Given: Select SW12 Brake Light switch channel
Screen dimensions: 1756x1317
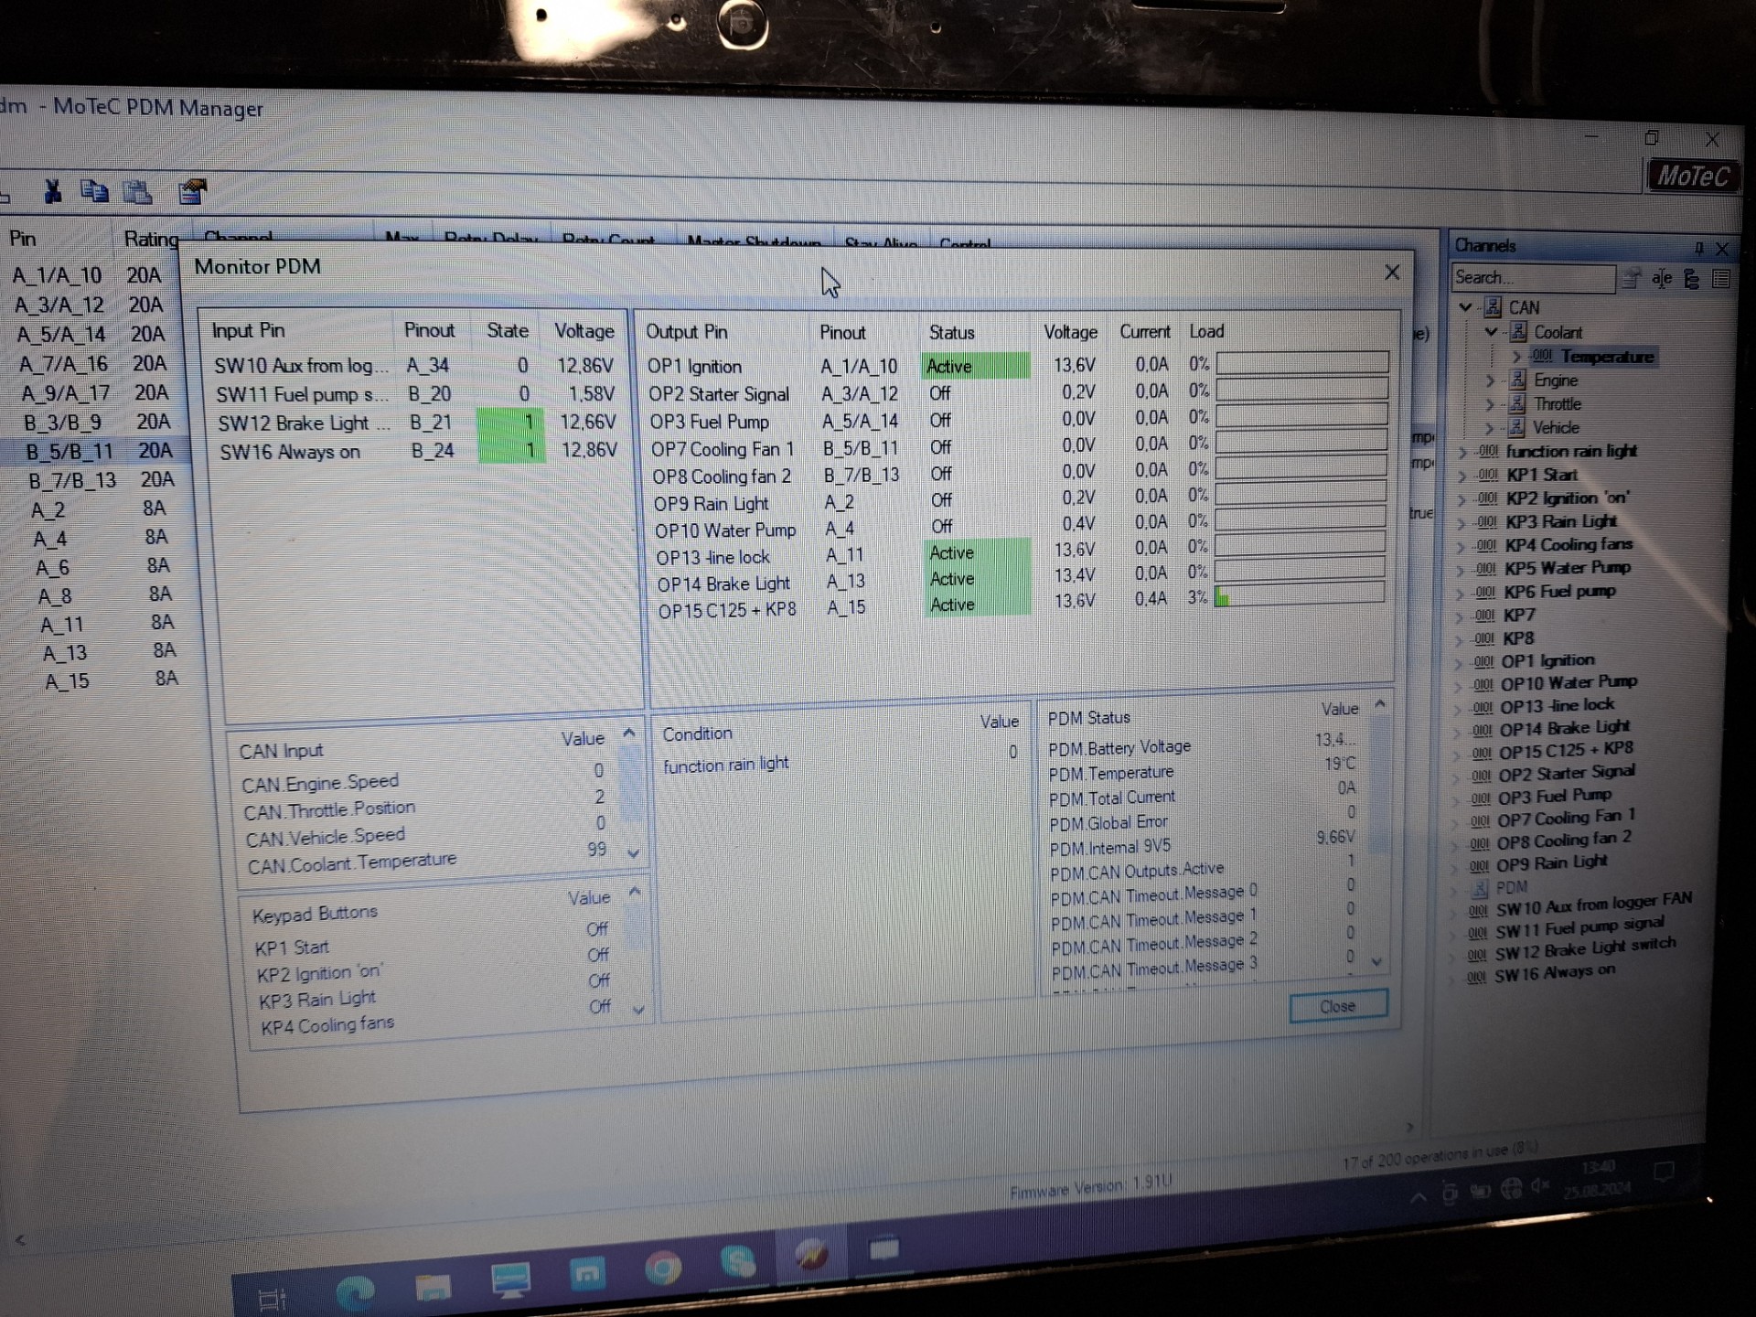Looking at the screenshot, I should [1586, 949].
